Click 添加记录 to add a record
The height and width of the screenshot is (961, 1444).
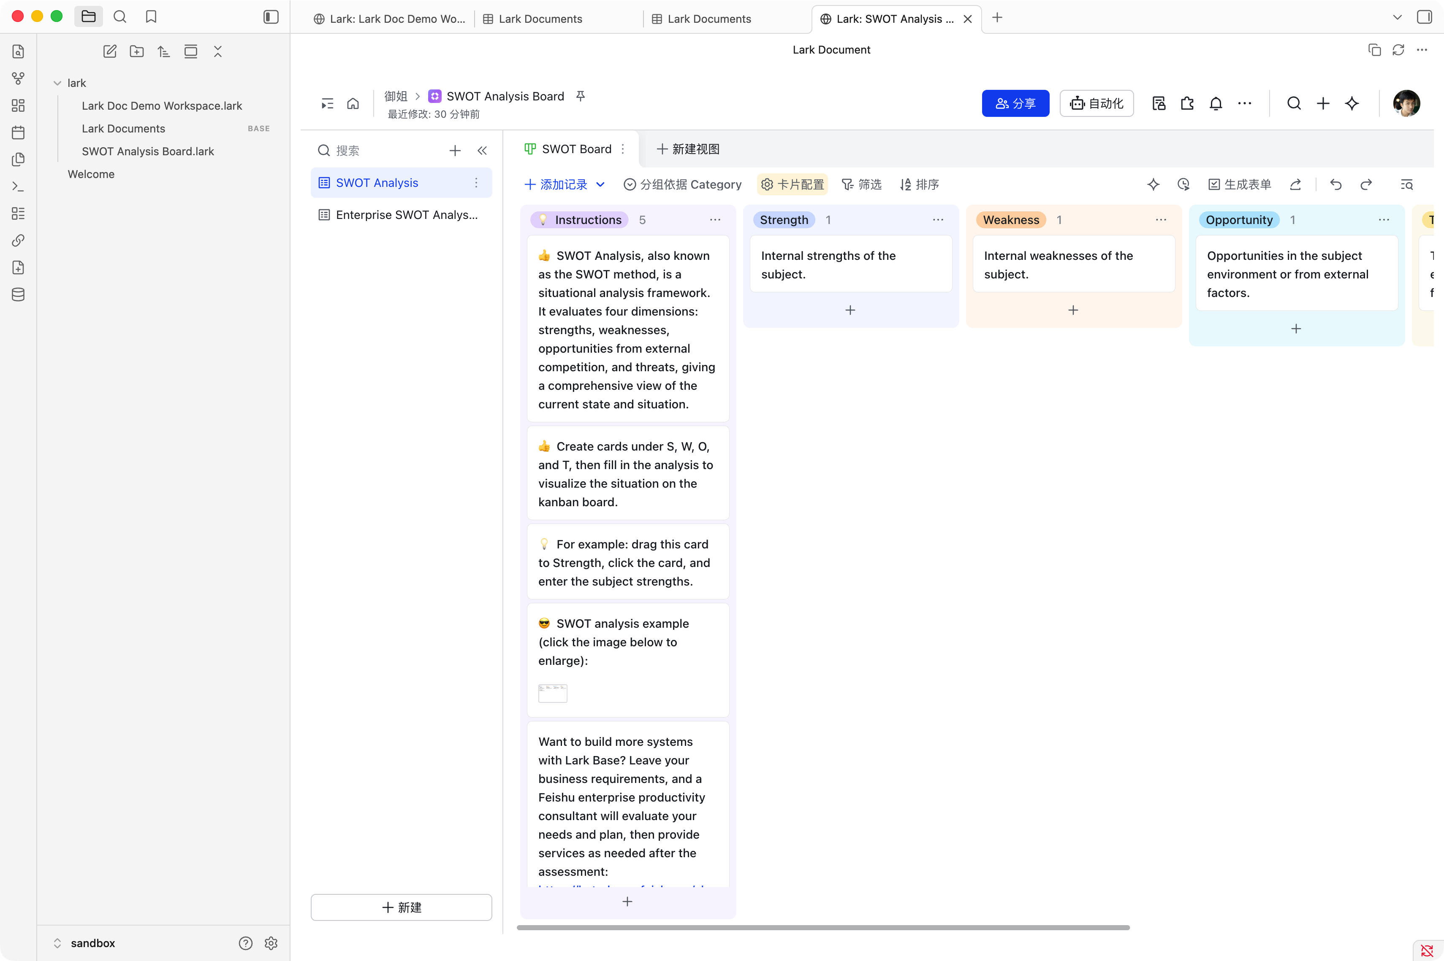tap(556, 184)
